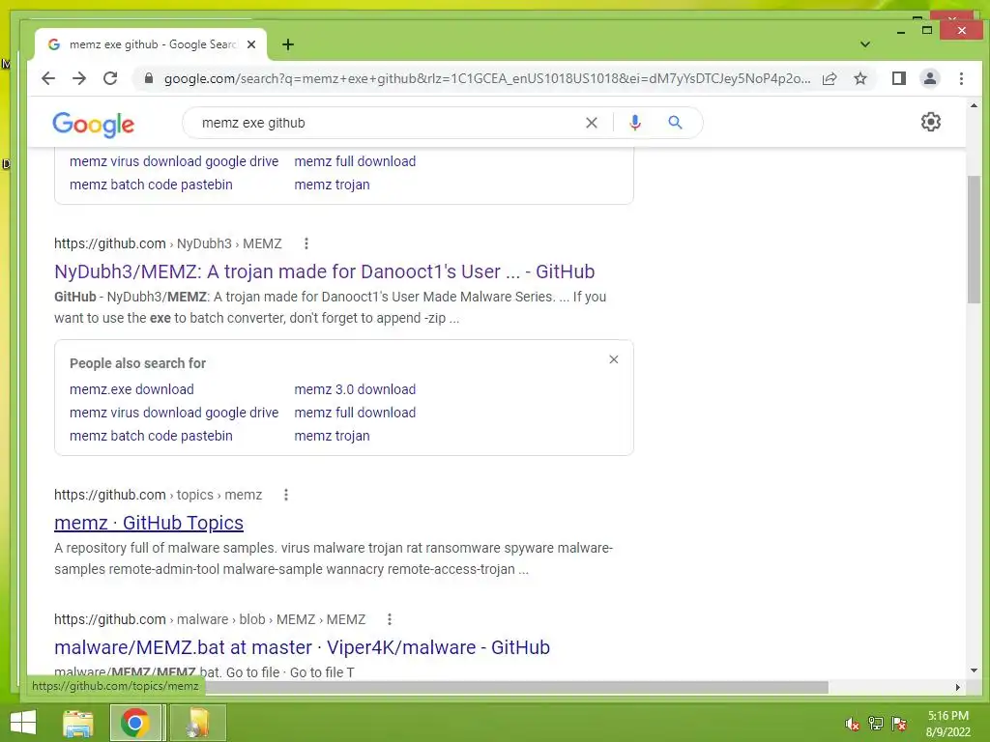Open a new browser tab

coord(288,44)
